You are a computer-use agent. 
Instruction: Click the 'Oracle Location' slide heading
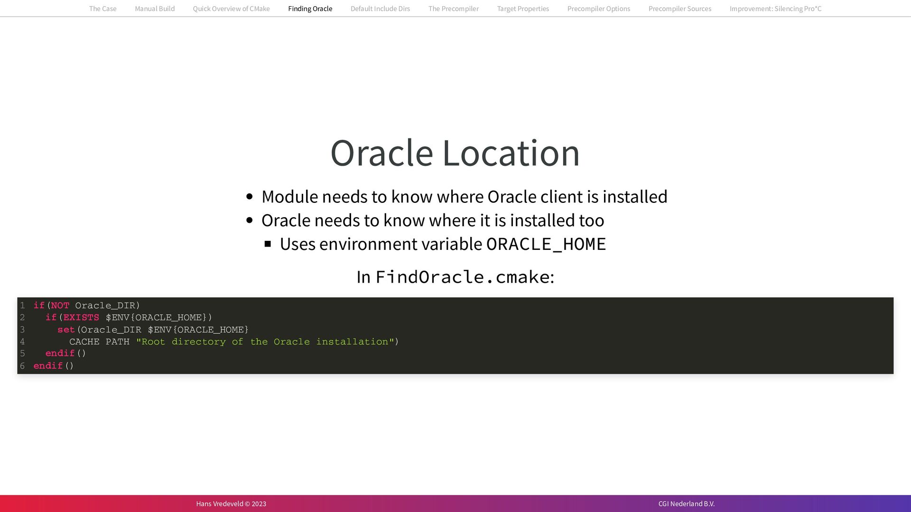tap(455, 153)
